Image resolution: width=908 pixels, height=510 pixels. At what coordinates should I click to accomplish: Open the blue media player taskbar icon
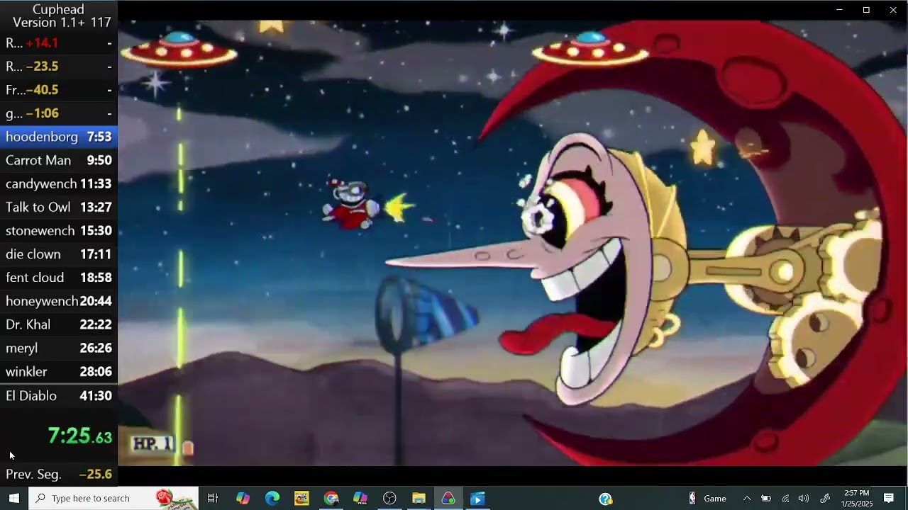(477, 498)
